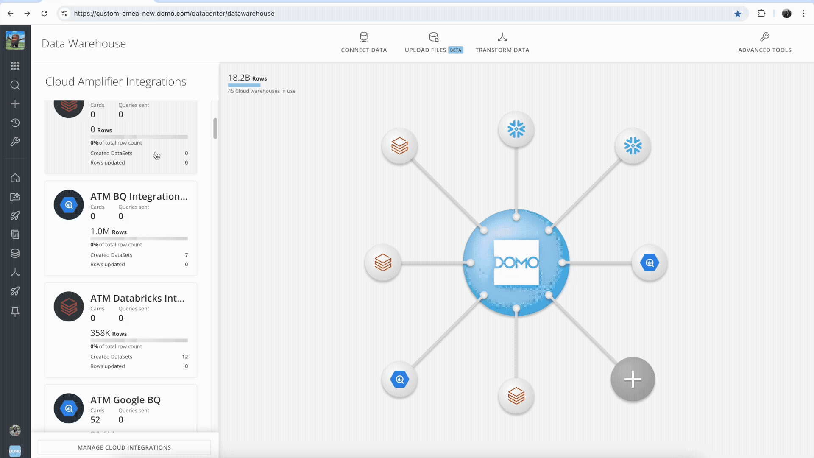
Task: Open the dataflow branch icon in sidebar
Action: (x=15, y=272)
